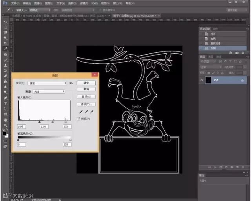This screenshot has height=201, width=251.
Task: Hide the Background layer with eye icon
Action: click(202, 80)
